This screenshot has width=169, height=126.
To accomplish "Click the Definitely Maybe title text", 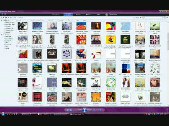I will [x=140, y=46].
